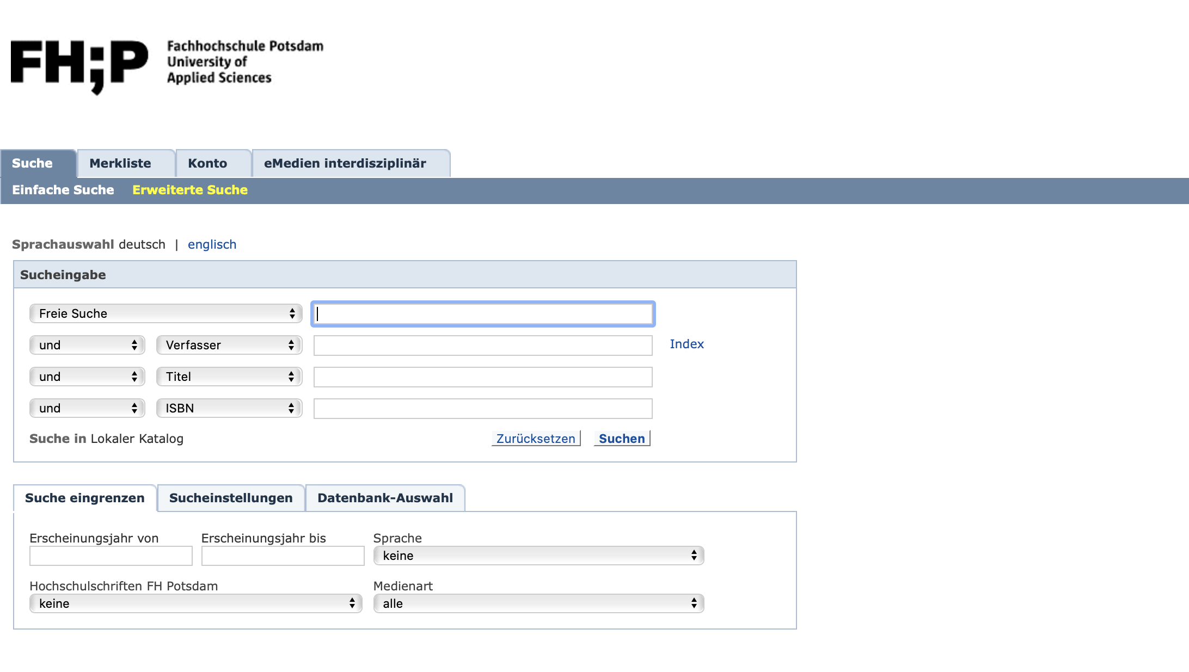Click the Erscheinungsjahr von input field

point(111,556)
